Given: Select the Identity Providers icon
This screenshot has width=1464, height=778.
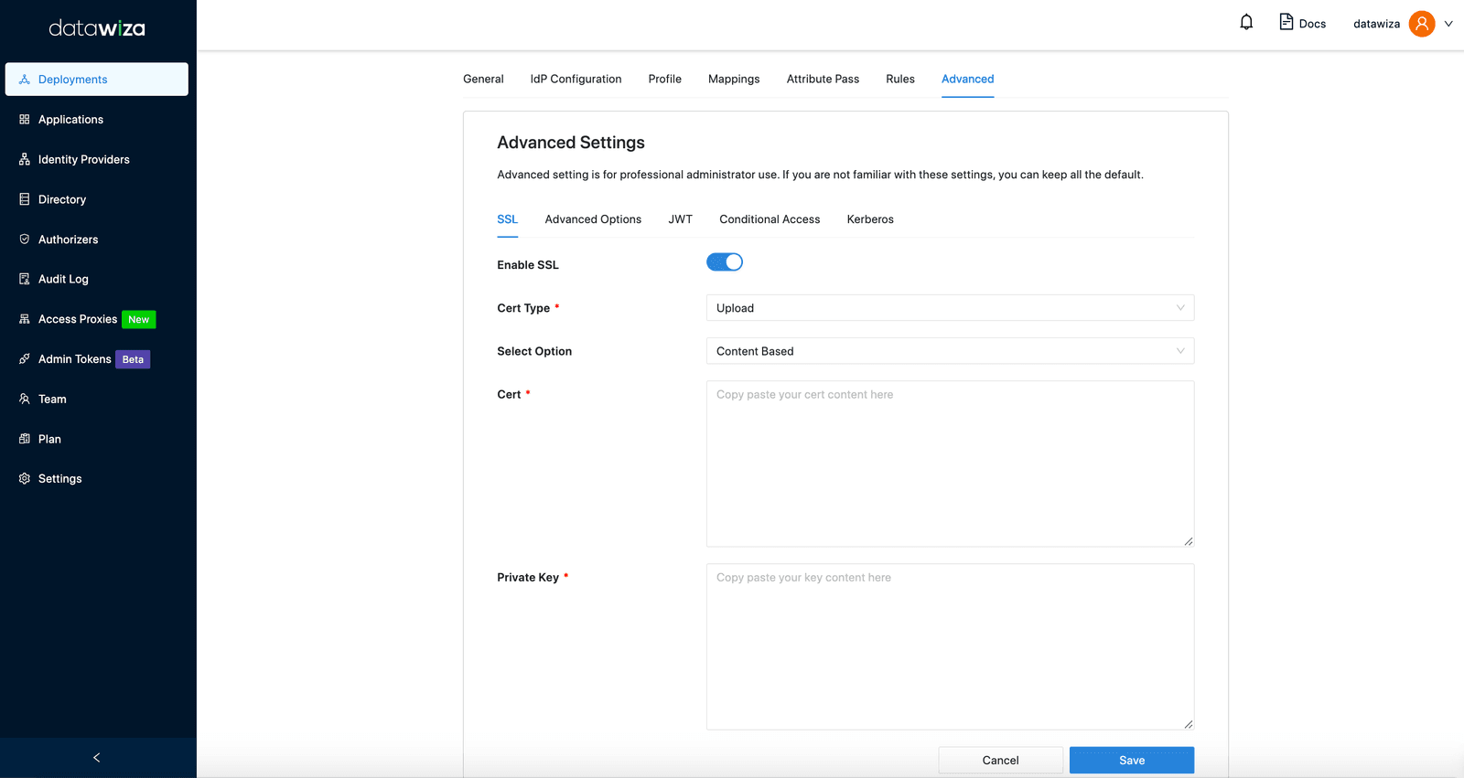Looking at the screenshot, I should 25,159.
